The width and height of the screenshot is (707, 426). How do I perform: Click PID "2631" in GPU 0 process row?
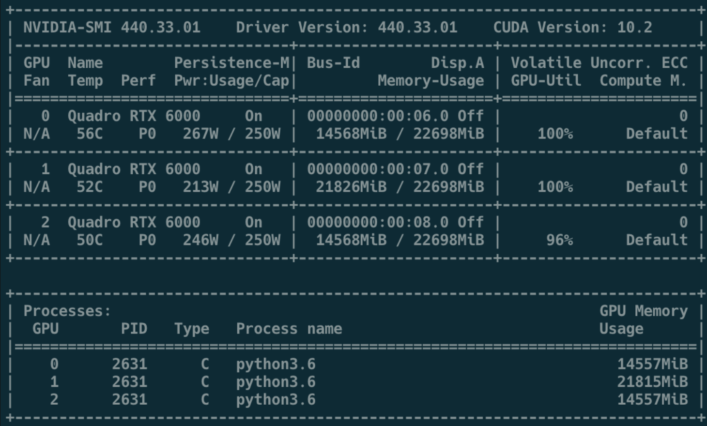tap(129, 364)
